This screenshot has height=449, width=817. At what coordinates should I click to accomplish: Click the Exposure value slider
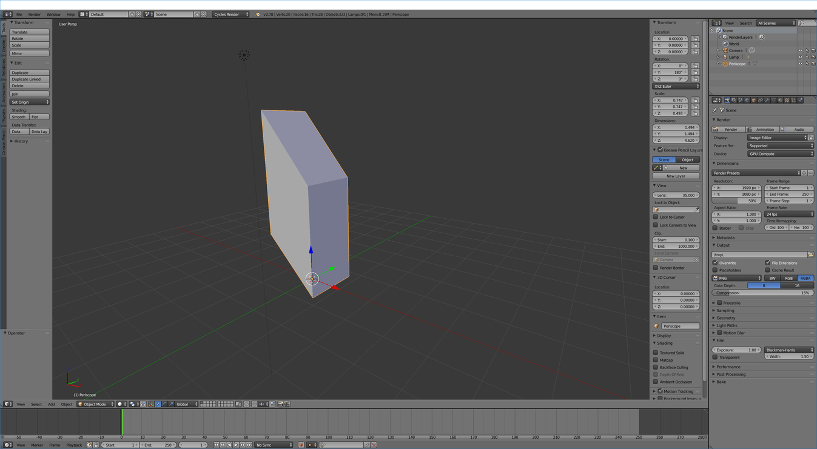pyautogui.click(x=737, y=350)
